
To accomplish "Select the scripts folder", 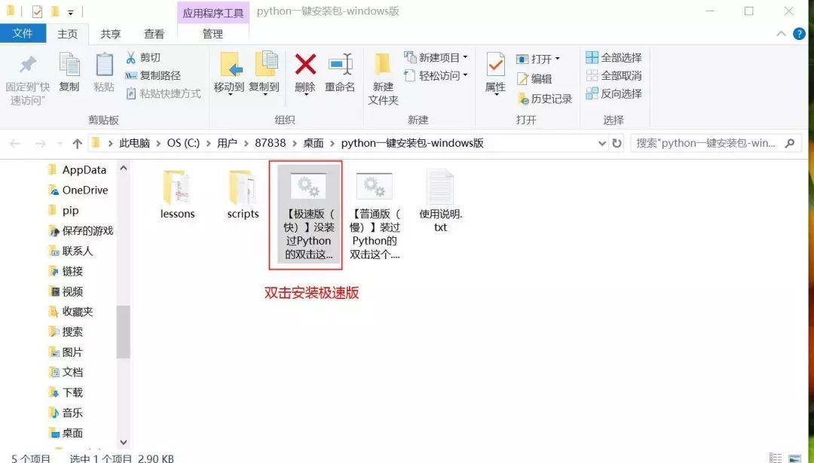I will coord(243,195).
